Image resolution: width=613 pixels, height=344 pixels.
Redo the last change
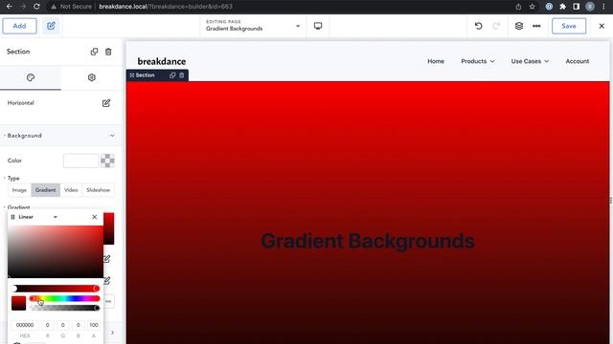point(496,26)
